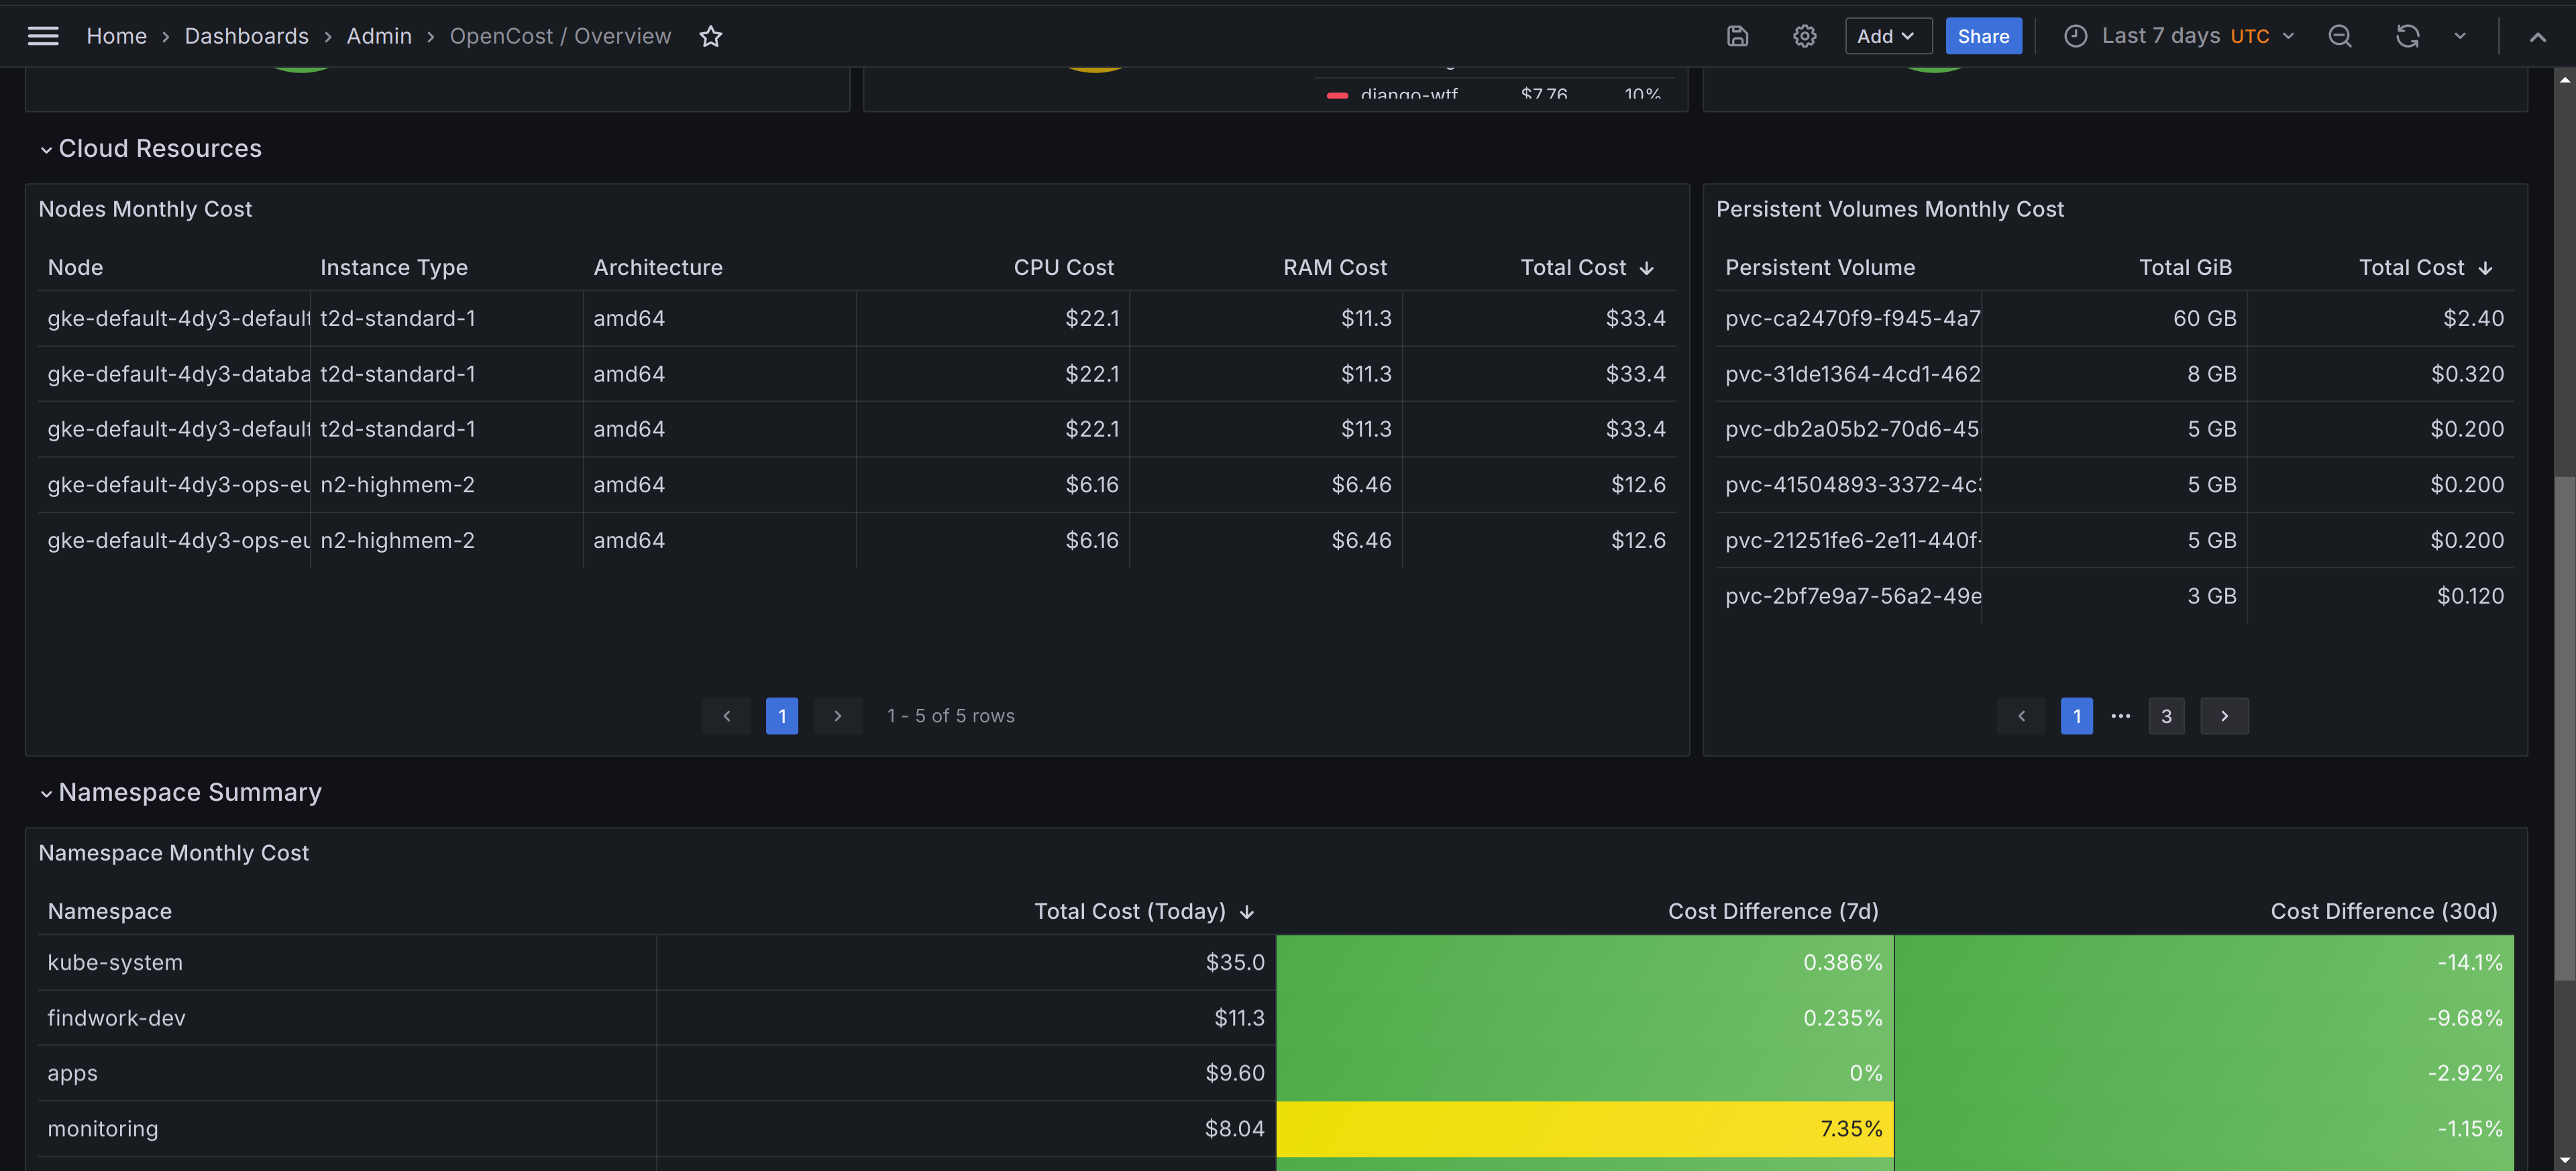Click the zoom out time range icon
The height and width of the screenshot is (1171, 2576).
pos(2339,36)
